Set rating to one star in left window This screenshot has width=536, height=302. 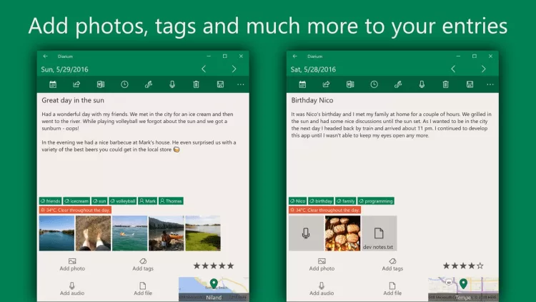tap(197, 266)
